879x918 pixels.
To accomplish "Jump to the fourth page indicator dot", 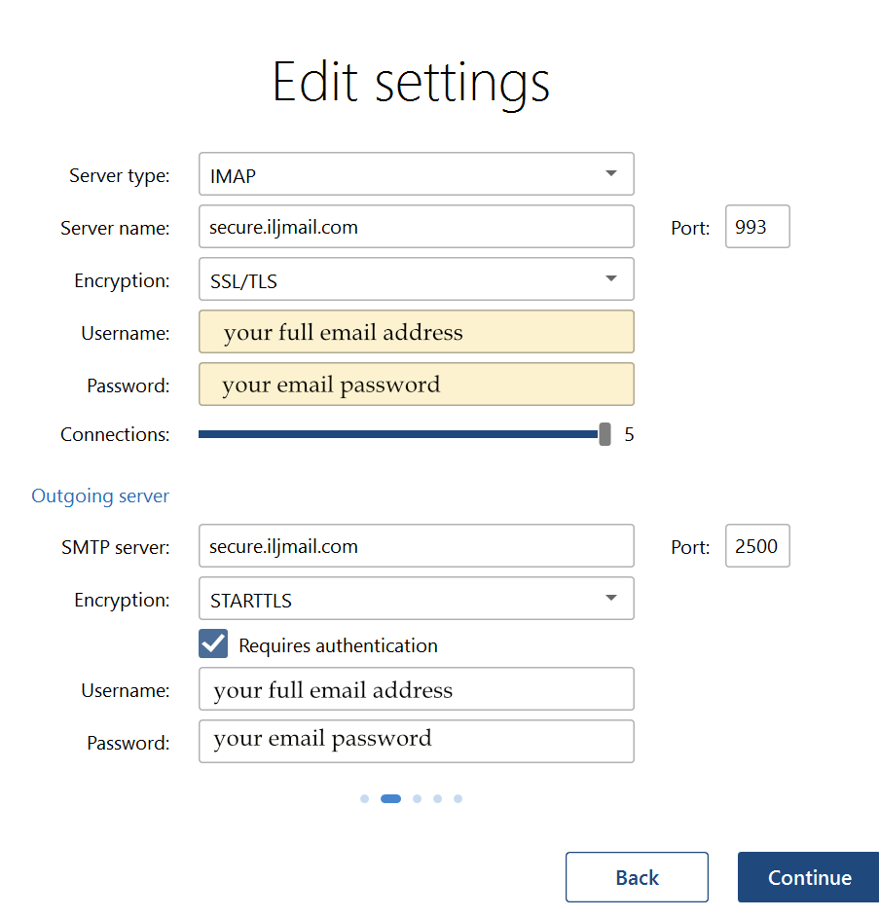I will tap(437, 799).
